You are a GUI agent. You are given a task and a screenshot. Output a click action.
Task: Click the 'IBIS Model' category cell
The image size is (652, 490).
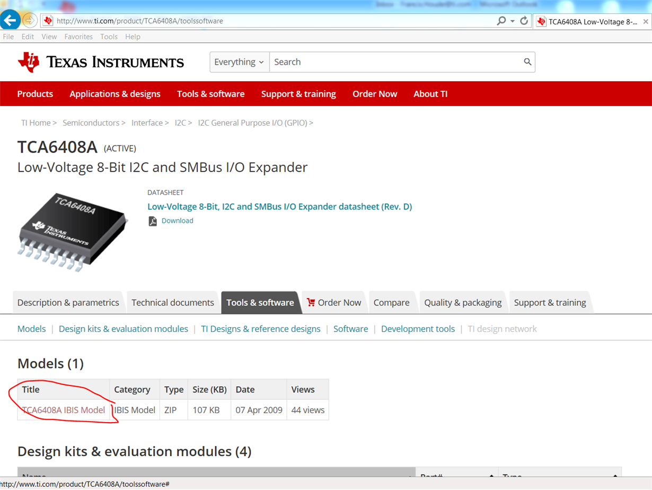(x=135, y=410)
